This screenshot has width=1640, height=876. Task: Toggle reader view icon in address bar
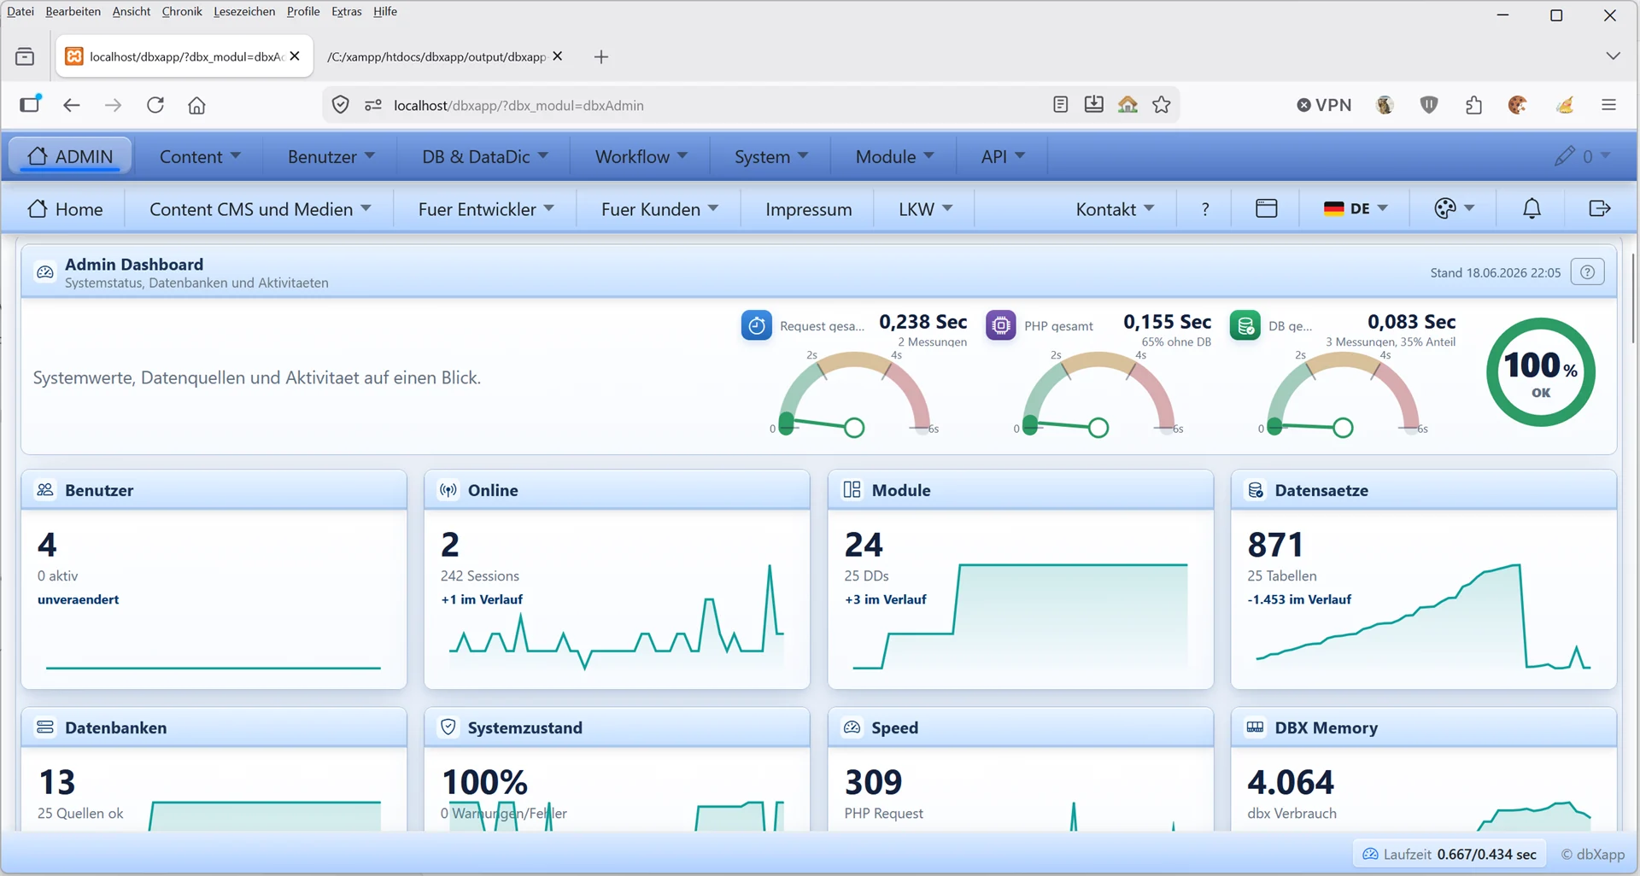pos(1060,105)
